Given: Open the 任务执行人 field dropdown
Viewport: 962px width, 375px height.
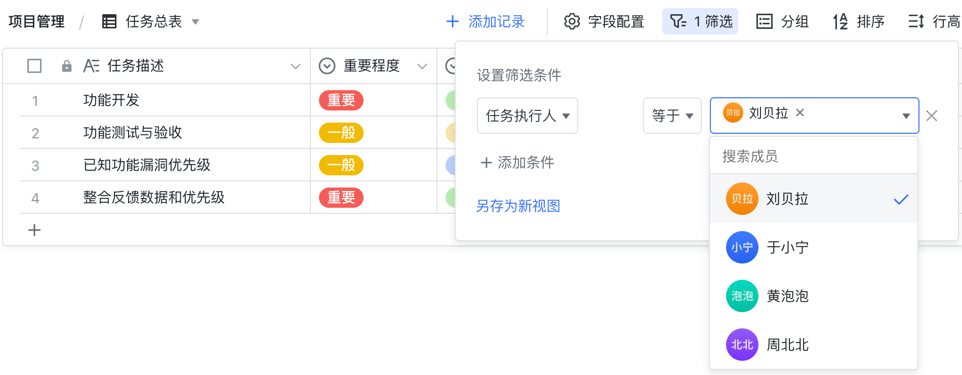Looking at the screenshot, I should click(x=528, y=116).
